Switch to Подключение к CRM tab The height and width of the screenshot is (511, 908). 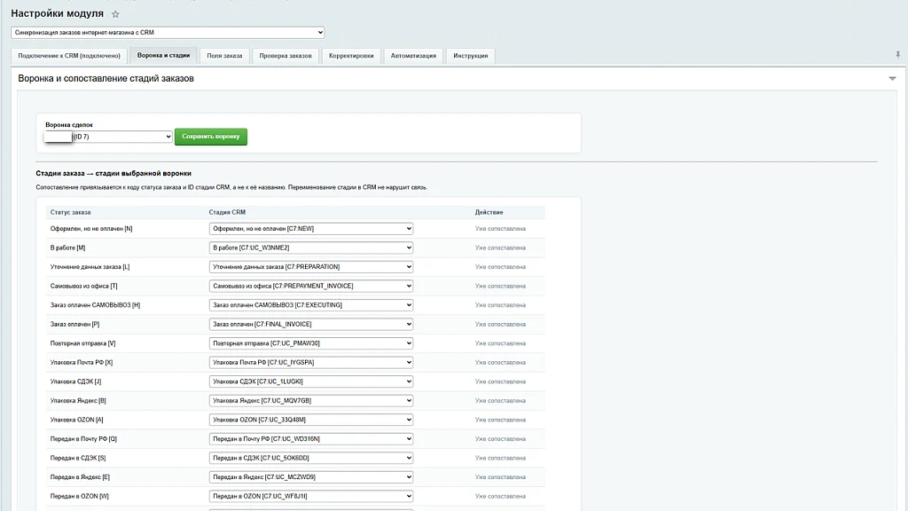coord(69,56)
